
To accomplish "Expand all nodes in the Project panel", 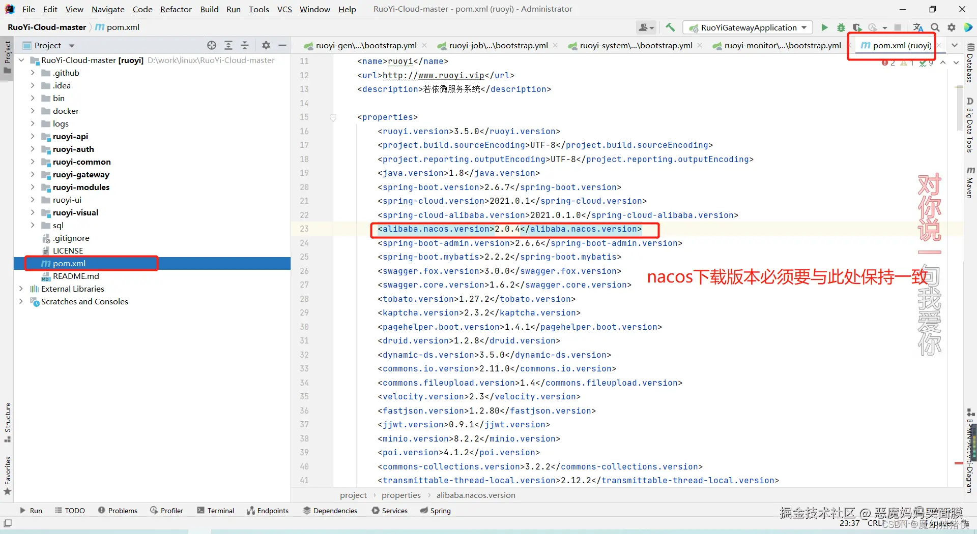I will [228, 45].
